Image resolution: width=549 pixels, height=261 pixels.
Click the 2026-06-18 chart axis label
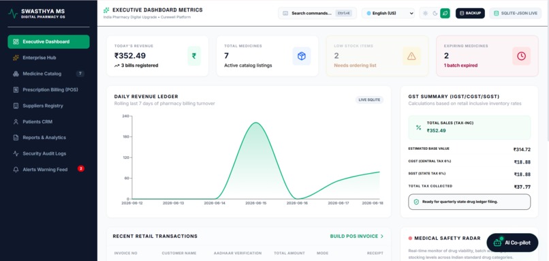[373, 203]
